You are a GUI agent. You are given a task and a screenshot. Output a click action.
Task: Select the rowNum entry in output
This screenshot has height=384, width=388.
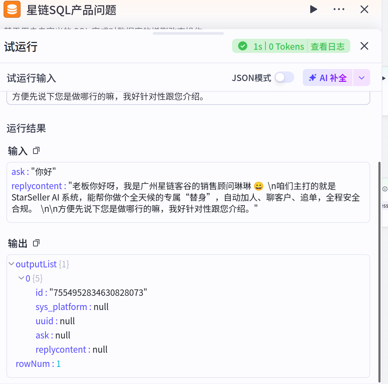38,364
